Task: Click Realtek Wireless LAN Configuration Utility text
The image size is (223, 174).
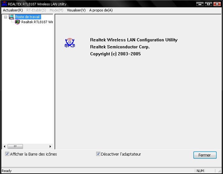Action: point(134,40)
